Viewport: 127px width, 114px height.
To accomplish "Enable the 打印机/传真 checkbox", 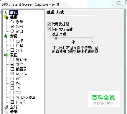I will point(12,97).
